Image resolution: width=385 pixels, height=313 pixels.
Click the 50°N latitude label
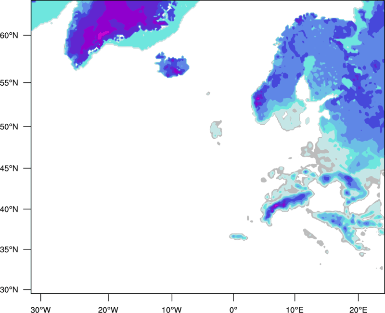click(9, 127)
